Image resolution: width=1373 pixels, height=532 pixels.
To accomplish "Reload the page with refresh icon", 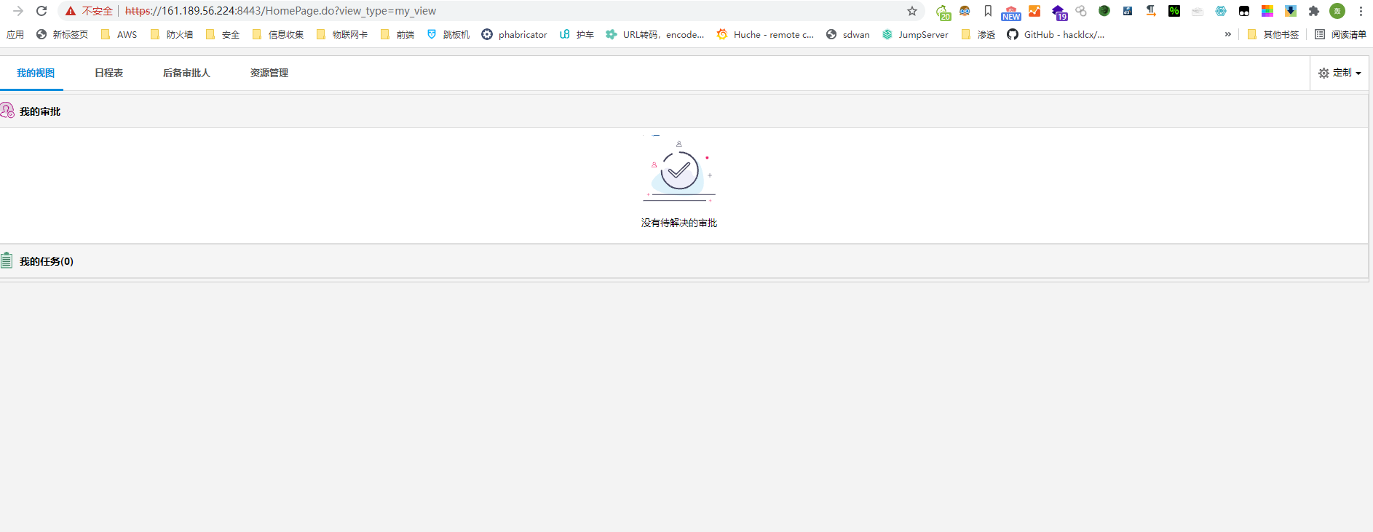I will point(41,11).
